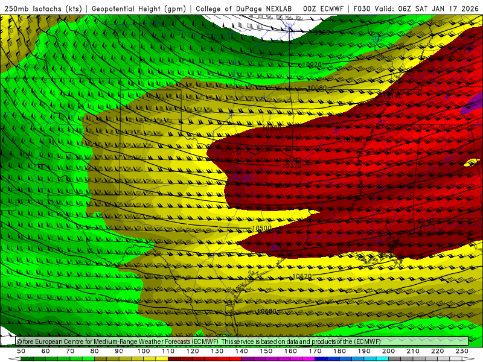
Task: Click the ECMWF copyright notice banner
Action: (x=242, y=341)
